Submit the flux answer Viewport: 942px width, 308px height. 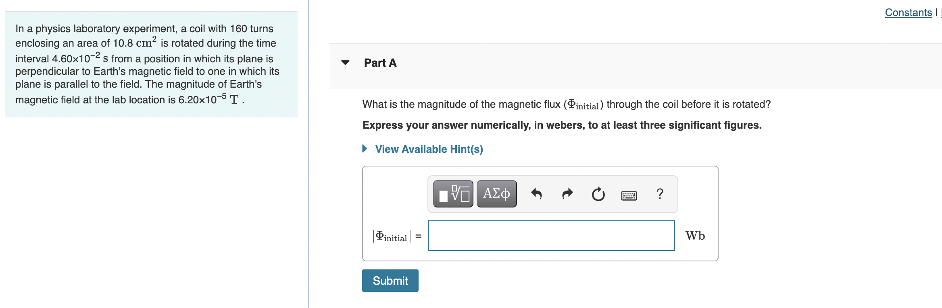click(390, 281)
